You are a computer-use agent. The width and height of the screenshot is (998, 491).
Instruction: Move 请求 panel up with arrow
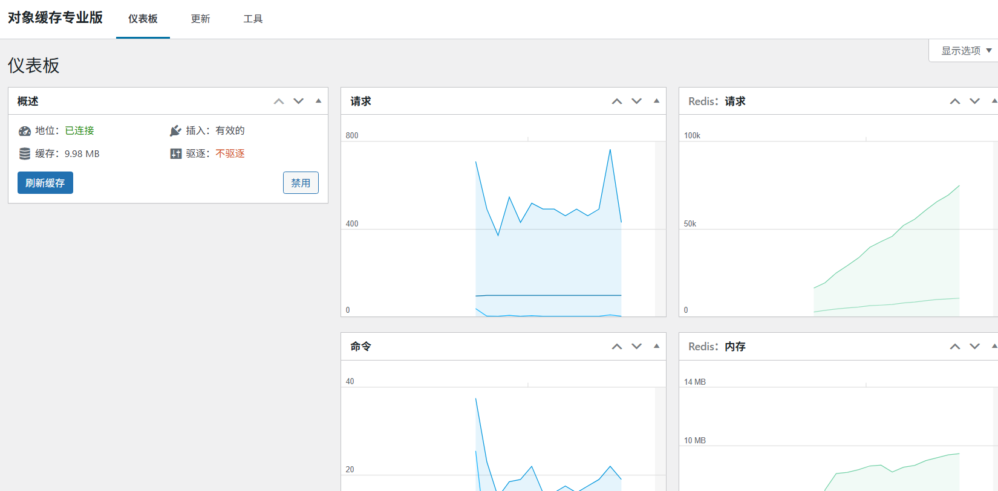[x=617, y=101]
